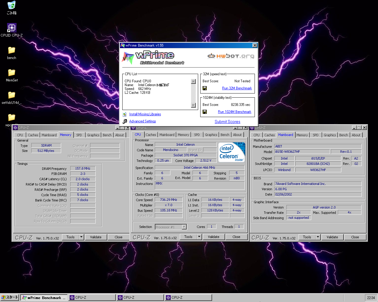Click the Socket 370 PPGA package value

(x=186, y=155)
